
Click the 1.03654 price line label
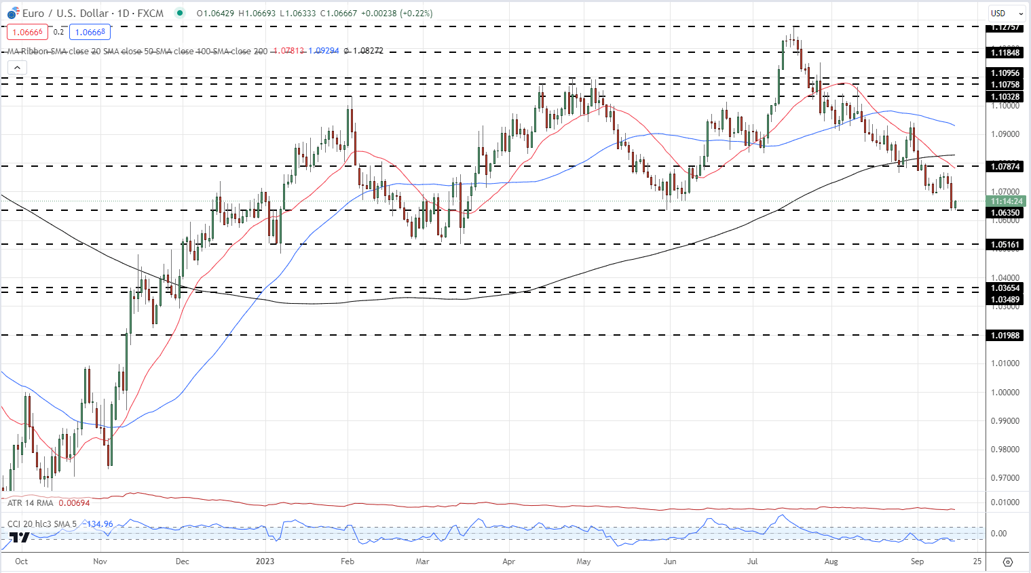point(1005,288)
